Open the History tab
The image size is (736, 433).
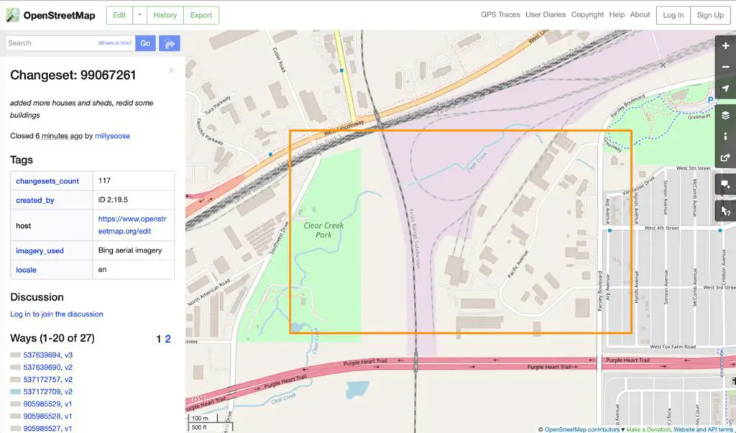coord(165,15)
